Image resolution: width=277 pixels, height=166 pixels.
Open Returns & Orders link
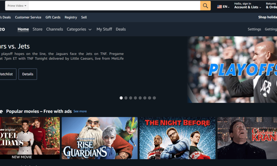(271, 5)
